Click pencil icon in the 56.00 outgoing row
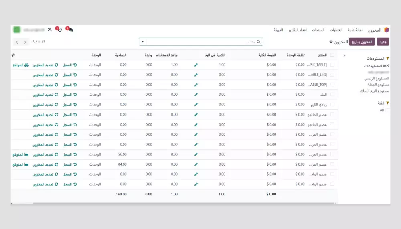The image size is (401, 229). [196, 154]
